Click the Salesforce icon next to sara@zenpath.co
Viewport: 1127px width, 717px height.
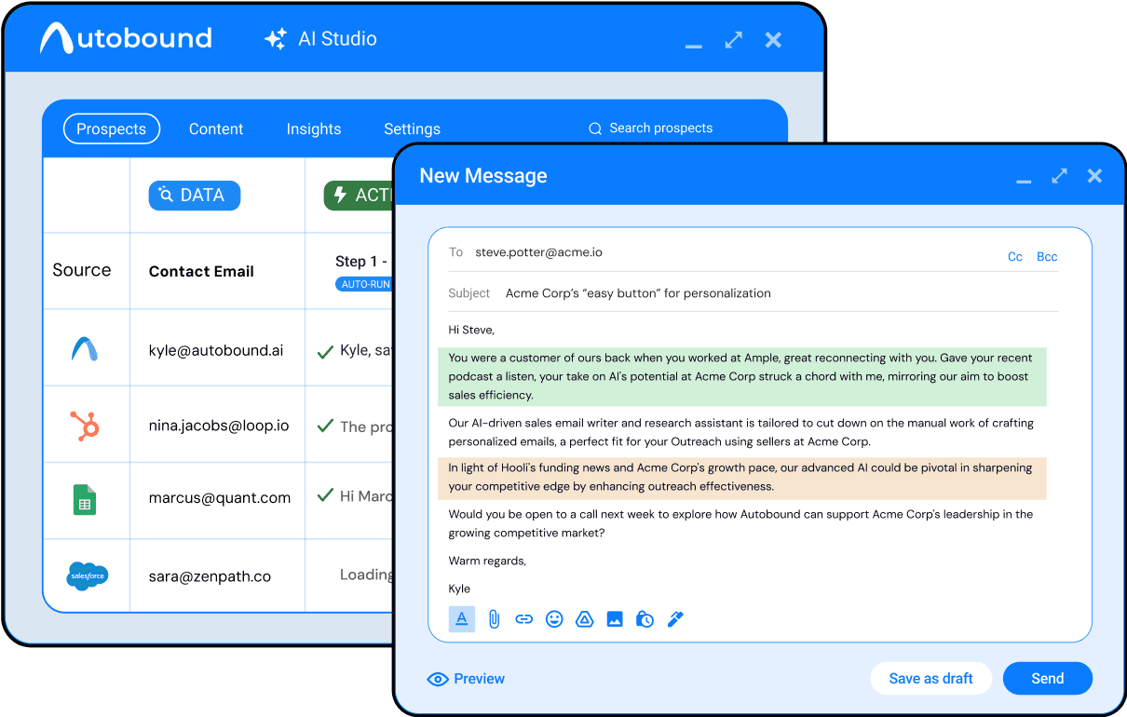click(87, 575)
